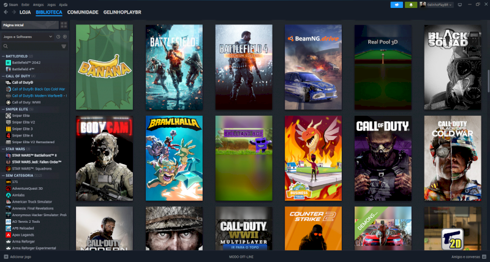
Task: Open the Jogos menu
Action: pos(51,5)
